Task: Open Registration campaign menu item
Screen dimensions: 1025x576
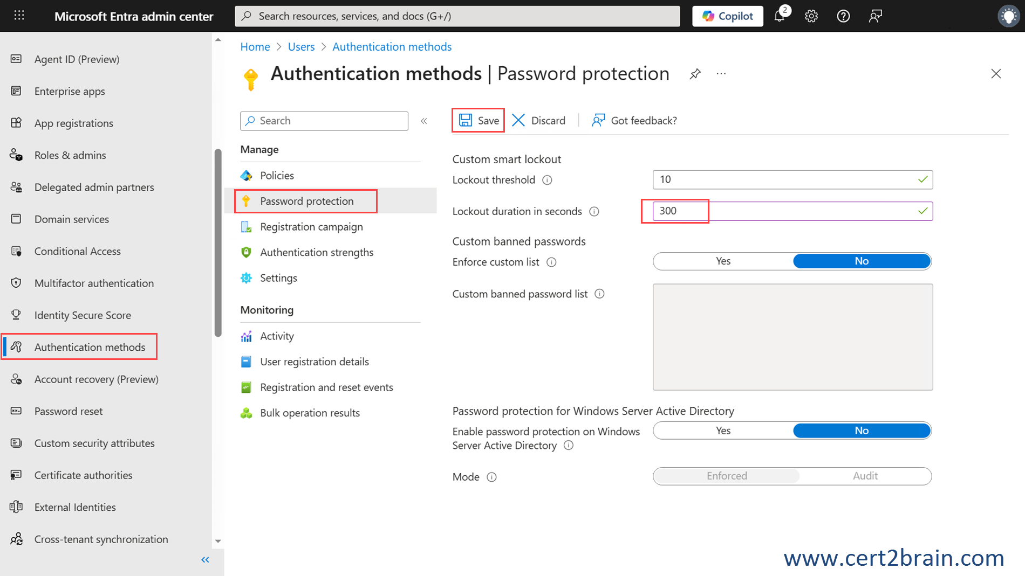Action: [x=311, y=227]
